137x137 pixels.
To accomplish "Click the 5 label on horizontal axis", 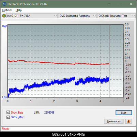I will click(x=123, y=101).
